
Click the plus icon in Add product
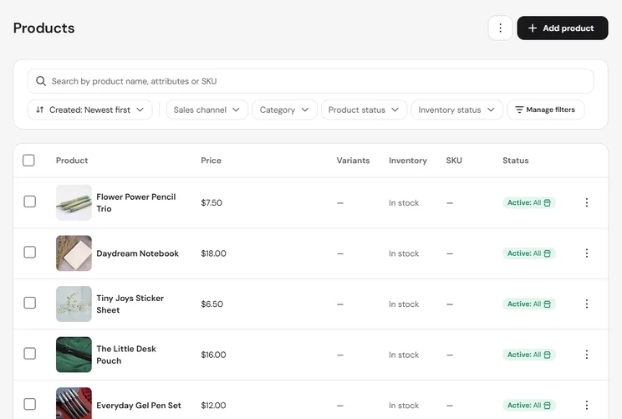tap(533, 28)
